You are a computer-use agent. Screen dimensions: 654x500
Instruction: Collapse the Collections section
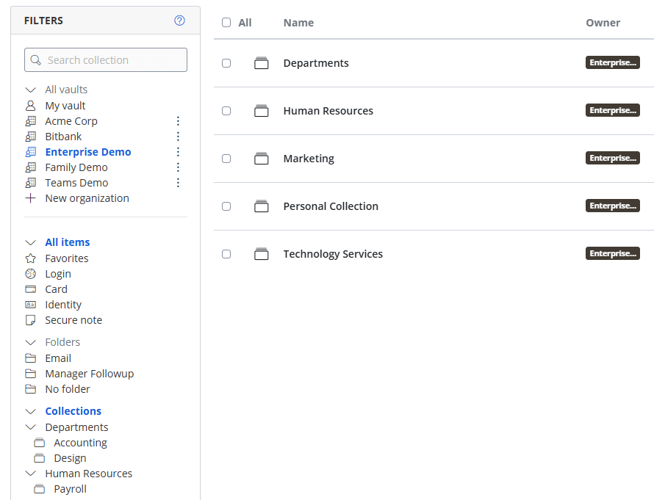pos(30,410)
